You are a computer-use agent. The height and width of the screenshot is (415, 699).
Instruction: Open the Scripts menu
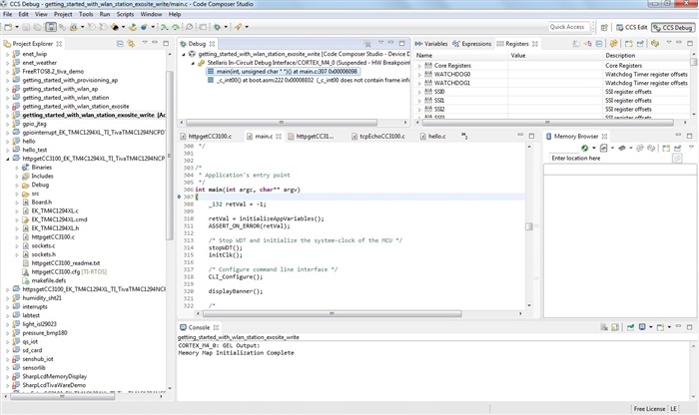[125, 14]
